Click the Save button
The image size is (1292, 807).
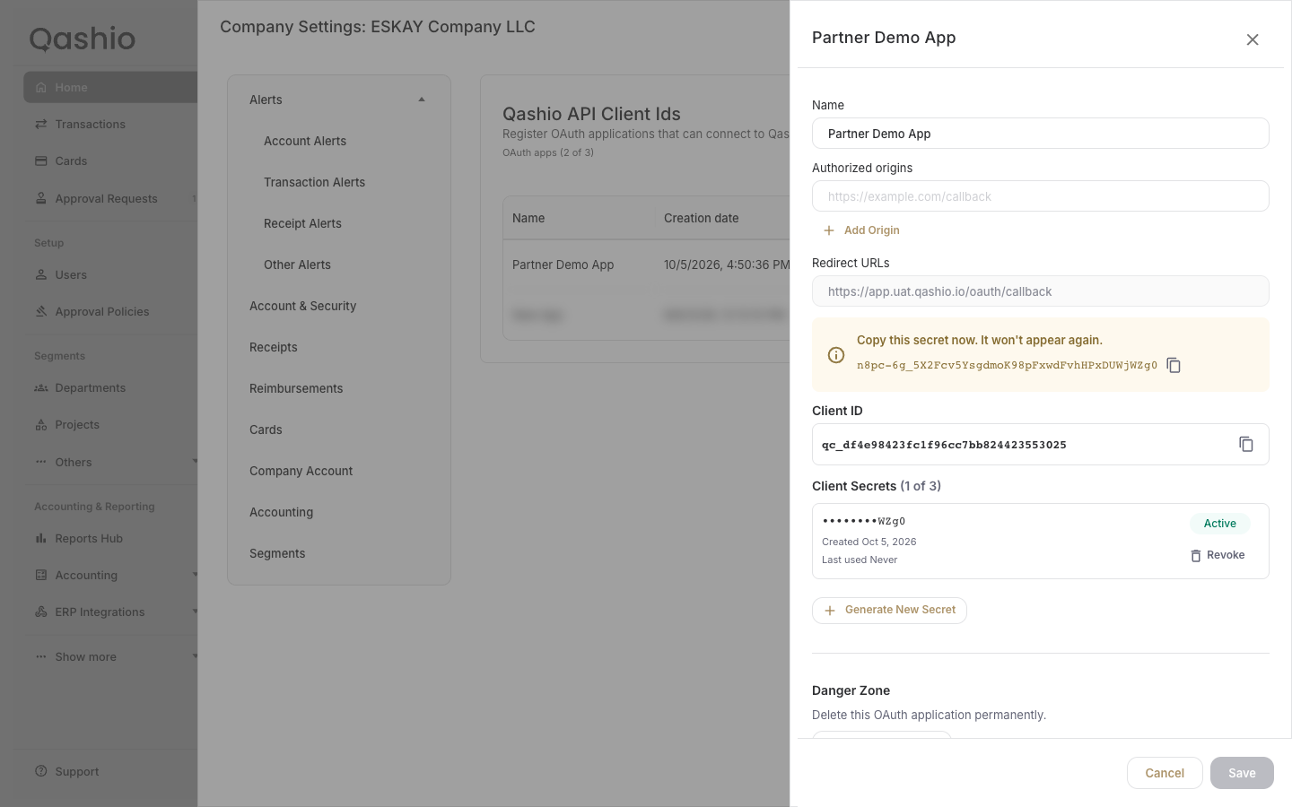click(1242, 773)
